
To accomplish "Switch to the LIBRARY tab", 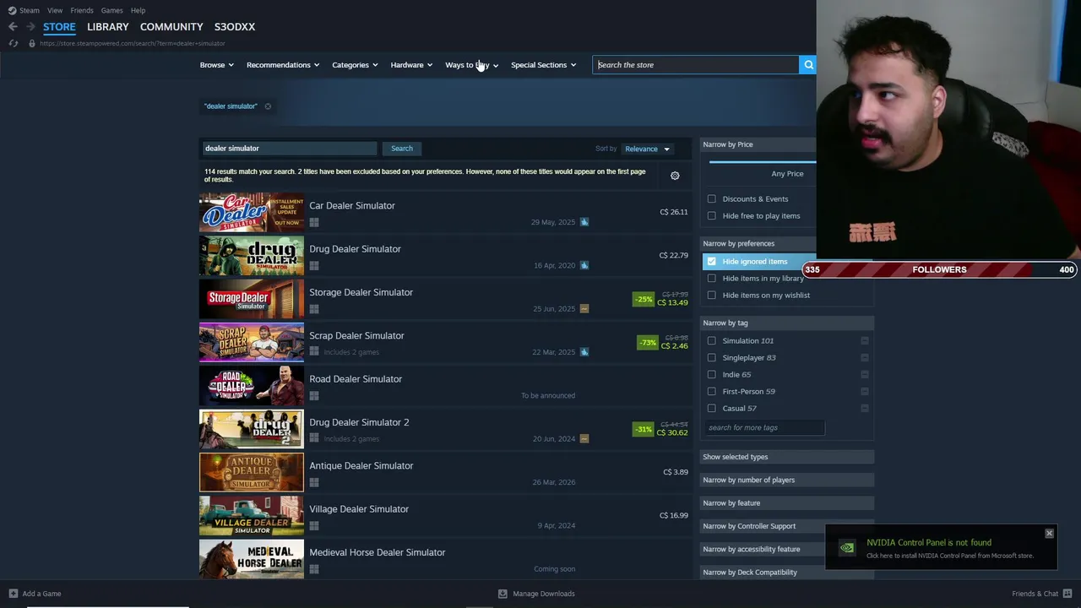I will tap(108, 27).
